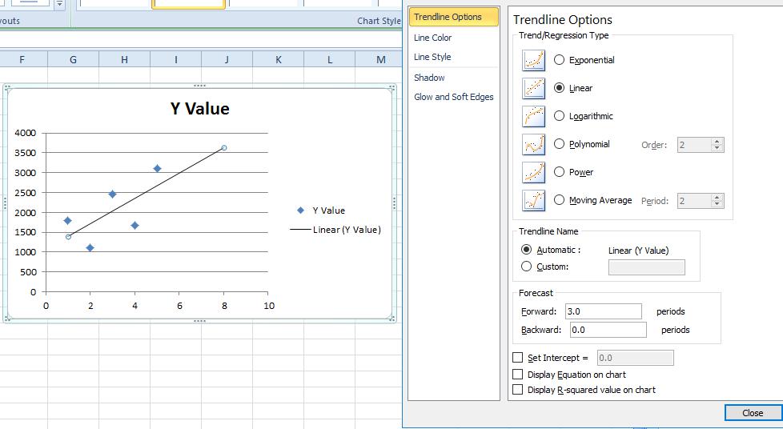Click the 4000 vertical axis label
Viewport: 783px width, 429px height.
(26, 133)
